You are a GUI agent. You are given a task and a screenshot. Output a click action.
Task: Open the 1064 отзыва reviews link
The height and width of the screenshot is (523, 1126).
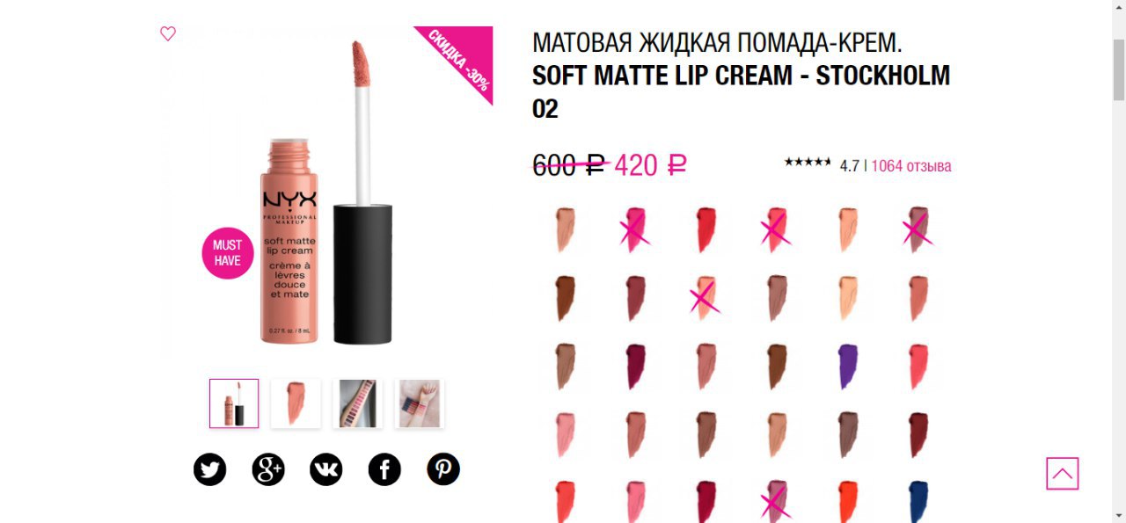911,165
